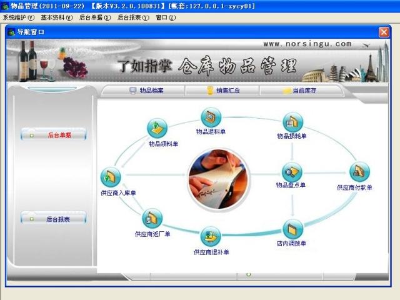
Task: Click the 店内调拨单 text label
Action: pyautogui.click(x=291, y=243)
